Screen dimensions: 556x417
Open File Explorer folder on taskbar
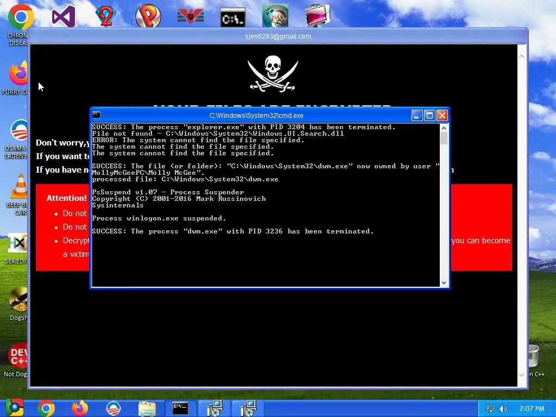pos(147,409)
